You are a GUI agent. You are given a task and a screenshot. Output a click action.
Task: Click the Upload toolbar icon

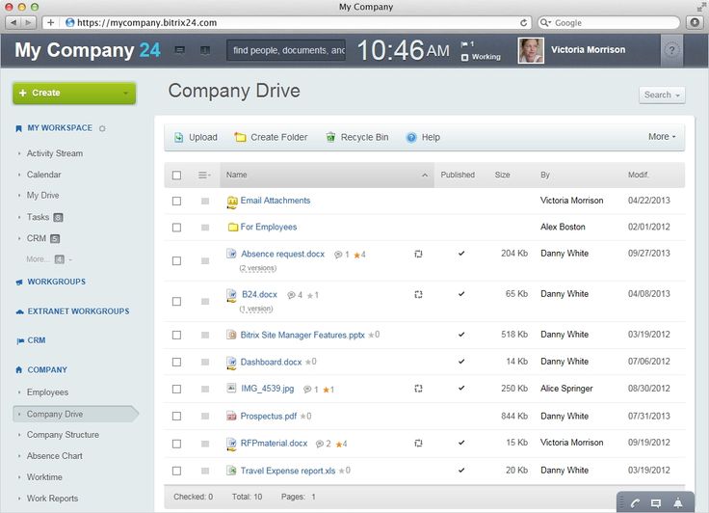point(179,137)
